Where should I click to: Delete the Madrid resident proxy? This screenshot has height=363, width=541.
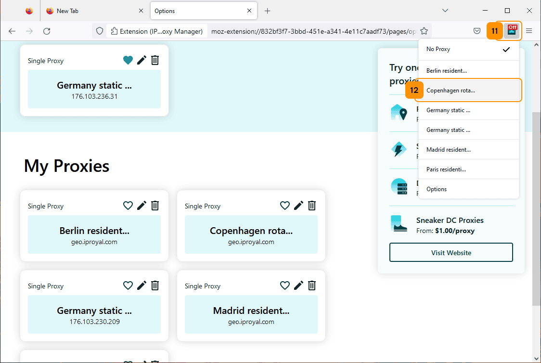312,285
